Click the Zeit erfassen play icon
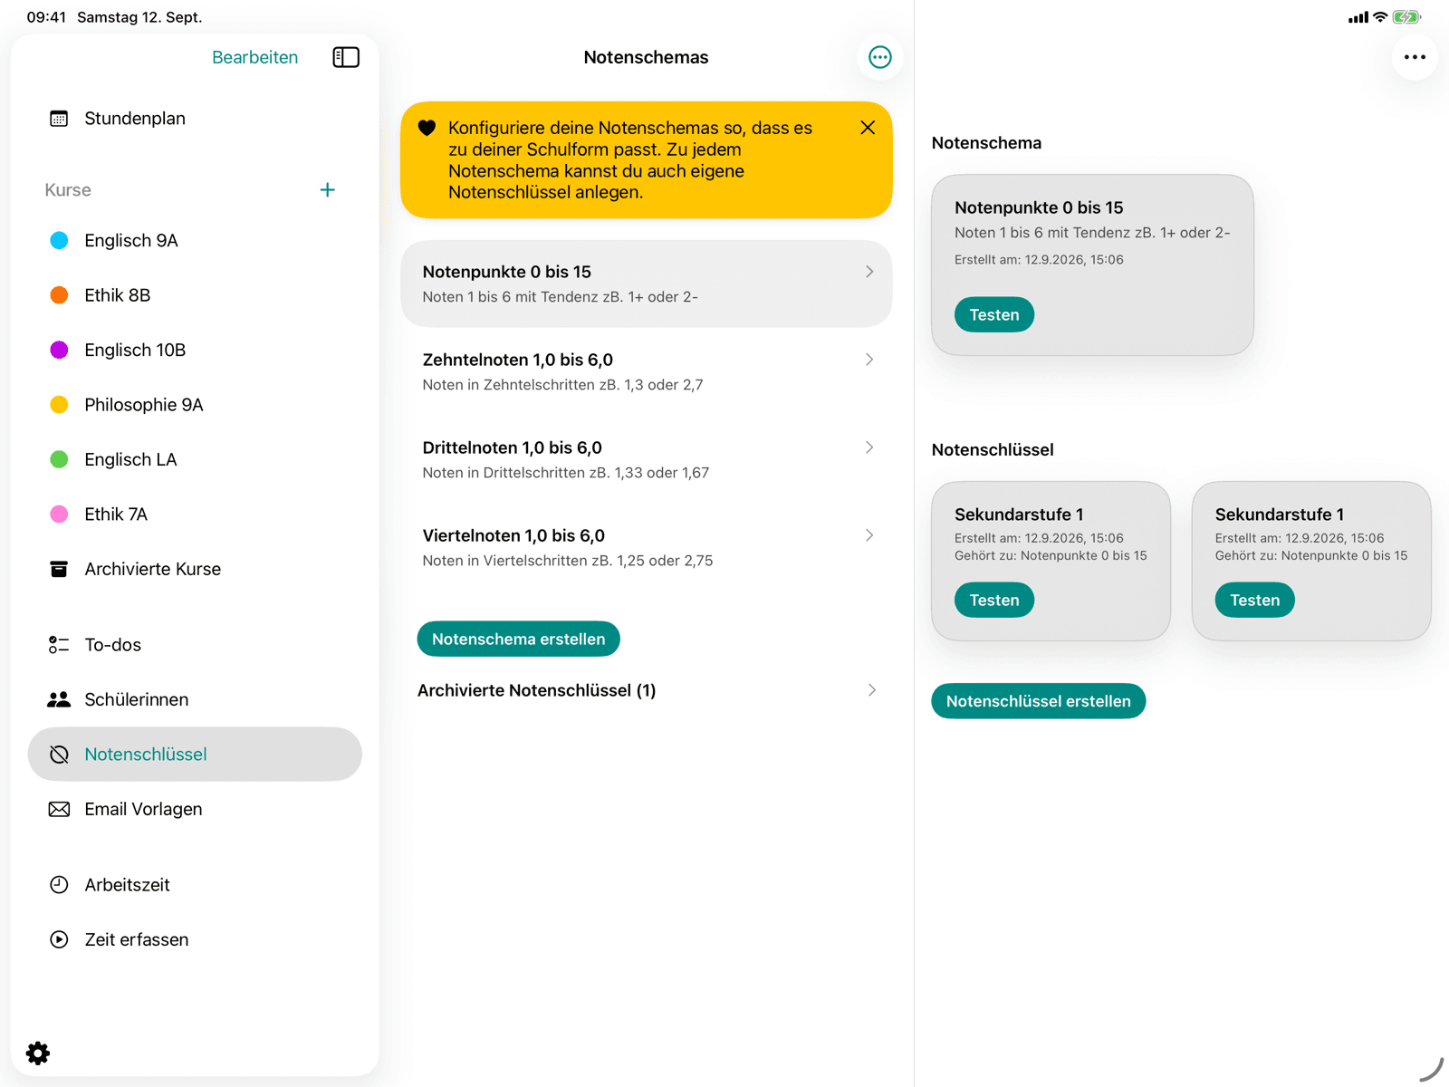The image size is (1449, 1087). 59,939
